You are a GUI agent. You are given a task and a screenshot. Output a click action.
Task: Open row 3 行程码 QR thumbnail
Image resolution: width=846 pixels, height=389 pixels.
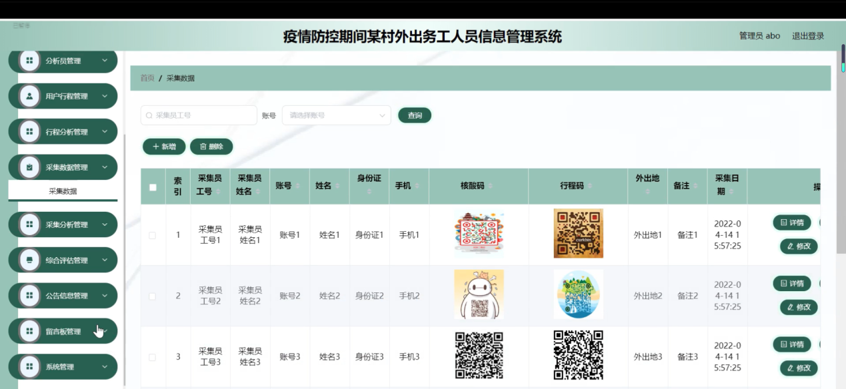coord(578,356)
